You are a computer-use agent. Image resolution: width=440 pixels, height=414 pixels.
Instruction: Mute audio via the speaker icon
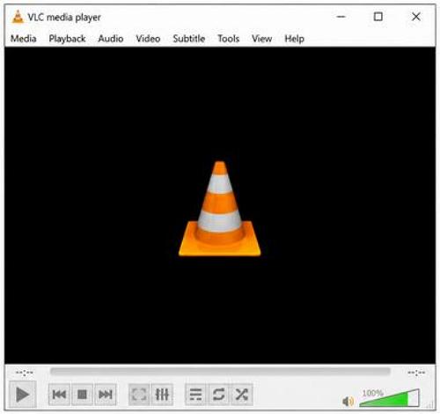coord(348,401)
